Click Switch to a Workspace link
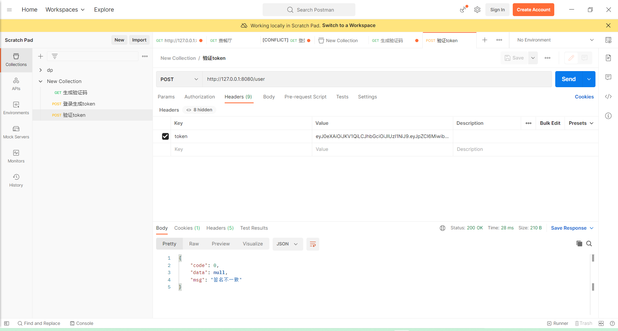Image resolution: width=618 pixels, height=331 pixels. 349,25
